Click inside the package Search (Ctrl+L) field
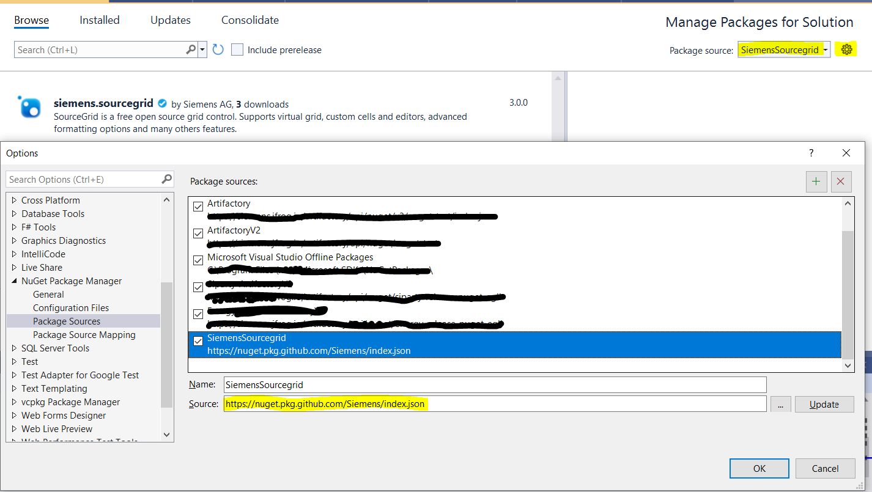The width and height of the screenshot is (872, 492). pyautogui.click(x=100, y=50)
